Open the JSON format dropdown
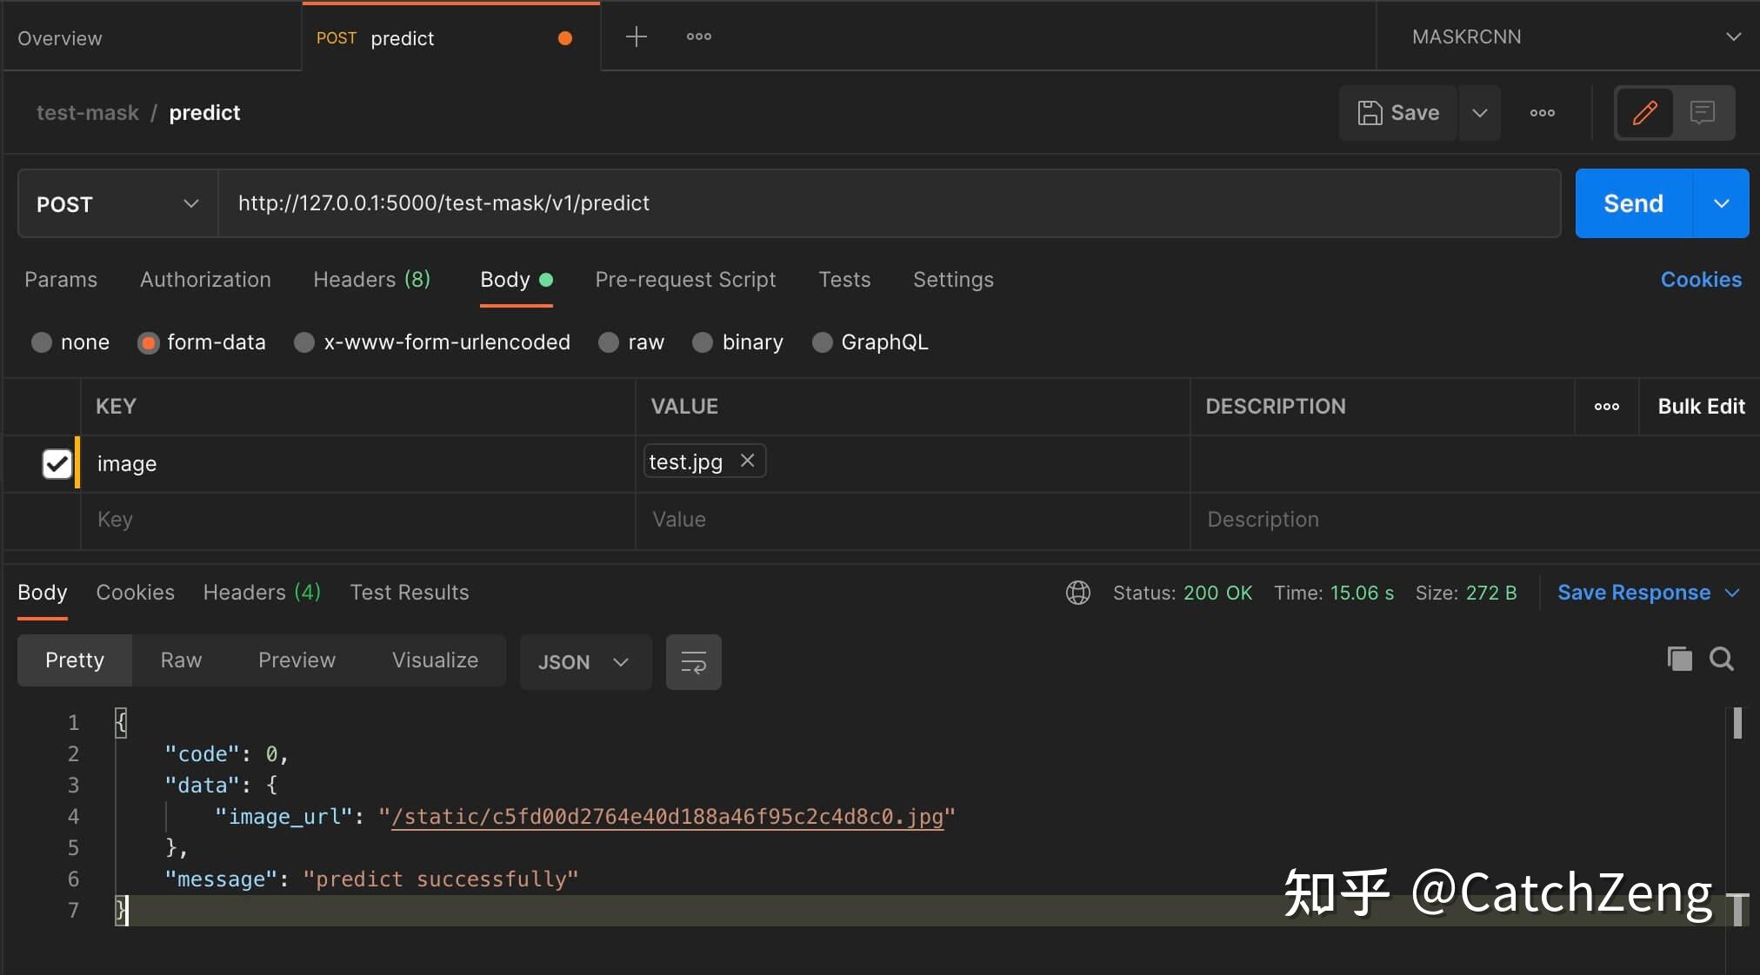1760x975 pixels. point(583,661)
